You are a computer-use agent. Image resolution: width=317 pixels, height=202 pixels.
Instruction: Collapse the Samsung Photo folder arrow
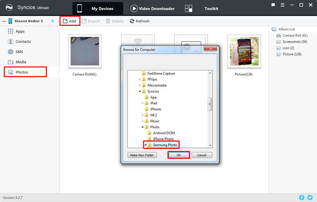pos(145,145)
